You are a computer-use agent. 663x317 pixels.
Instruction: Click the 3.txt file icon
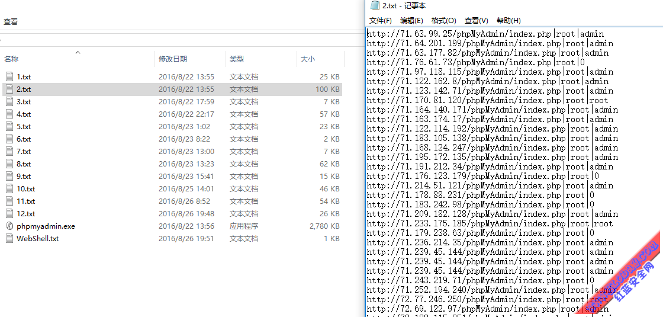9,102
